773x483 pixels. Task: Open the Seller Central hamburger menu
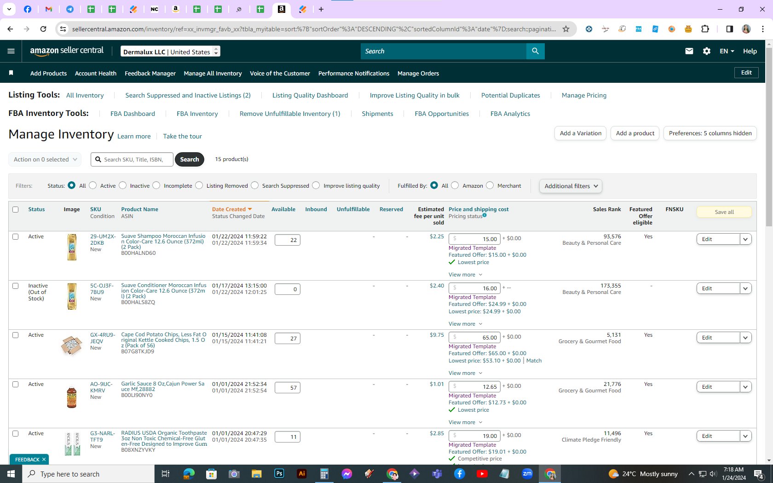point(11,51)
